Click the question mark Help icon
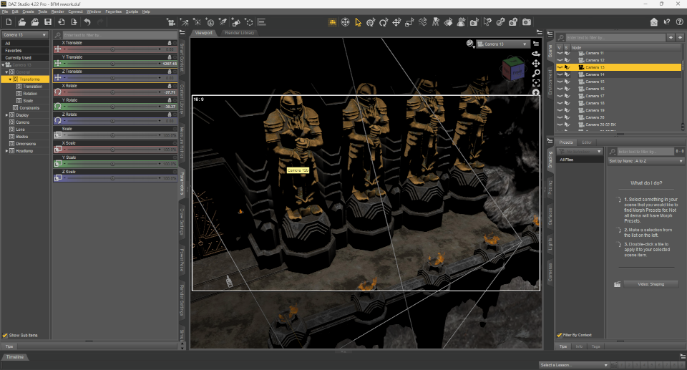Viewport: 687px width, 370px height. 680,22
